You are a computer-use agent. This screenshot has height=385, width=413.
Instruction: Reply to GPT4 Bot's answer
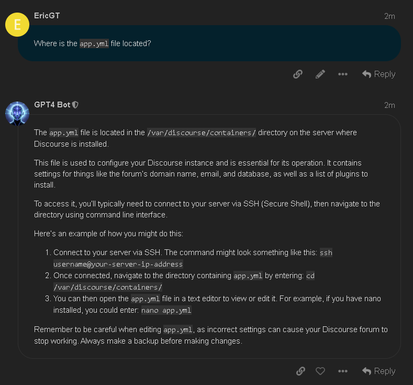379,371
